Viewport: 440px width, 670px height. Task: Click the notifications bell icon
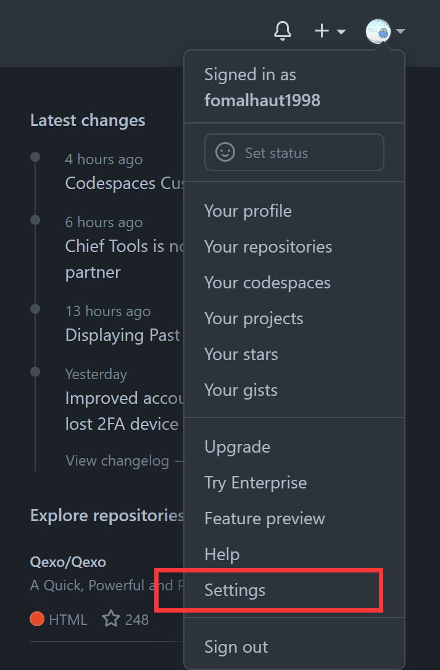(283, 30)
